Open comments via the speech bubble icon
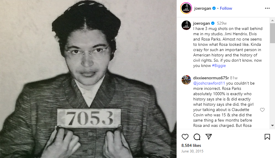Image resolution: width=275 pixels, height=158 pixels. point(197,137)
